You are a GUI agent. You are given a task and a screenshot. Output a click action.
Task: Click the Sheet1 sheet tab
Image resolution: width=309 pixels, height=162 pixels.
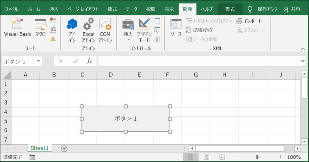tap(39, 148)
